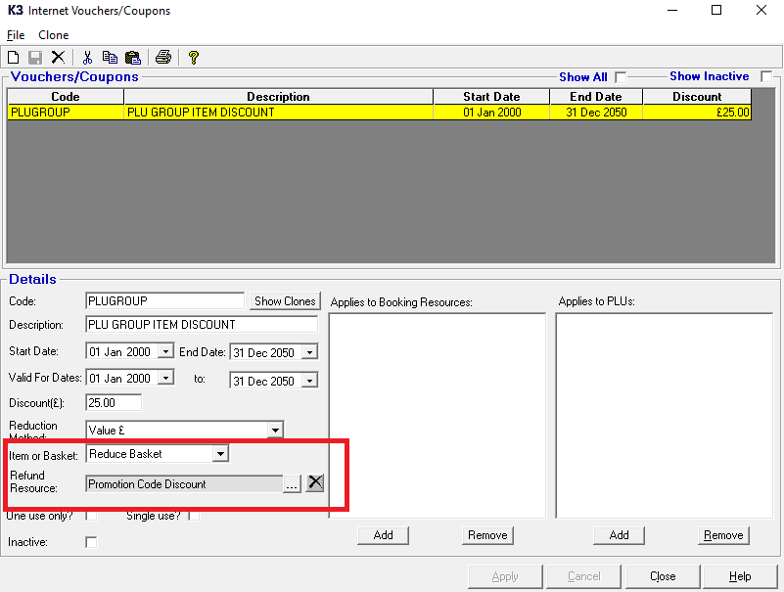Click the Applies to PLUs listbox
Viewport: 784px width, 592px height.
pyautogui.click(x=665, y=416)
